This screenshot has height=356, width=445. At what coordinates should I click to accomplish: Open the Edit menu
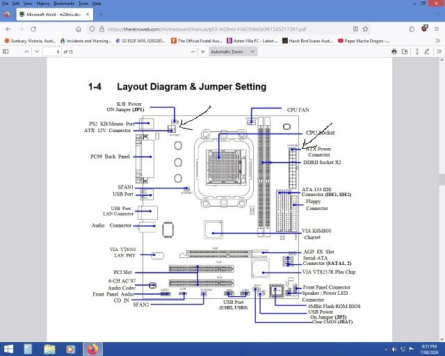15,3
